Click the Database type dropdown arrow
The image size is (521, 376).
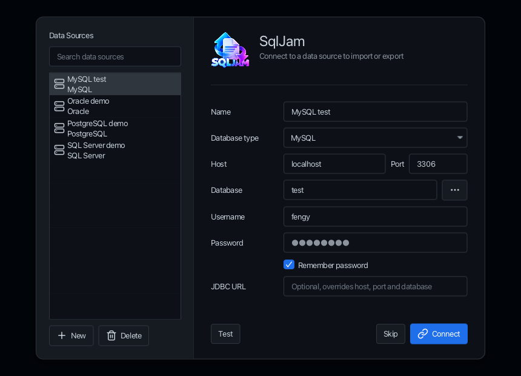pyautogui.click(x=460, y=138)
